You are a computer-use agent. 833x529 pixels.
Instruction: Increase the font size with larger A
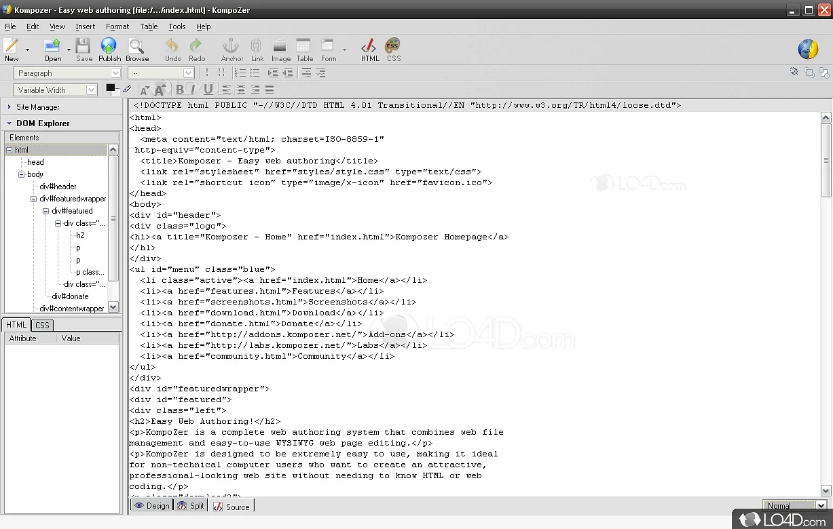point(160,90)
